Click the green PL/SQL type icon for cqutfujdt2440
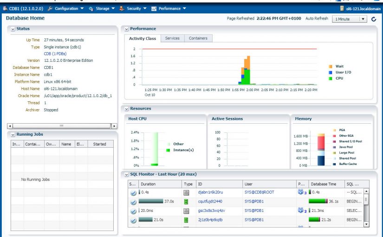The height and width of the screenshot is (237, 383). click(x=186, y=202)
